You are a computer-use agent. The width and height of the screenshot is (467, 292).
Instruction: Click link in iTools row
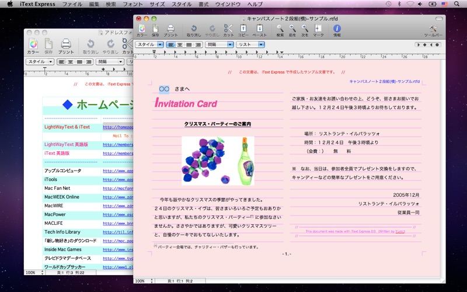pos(118,180)
